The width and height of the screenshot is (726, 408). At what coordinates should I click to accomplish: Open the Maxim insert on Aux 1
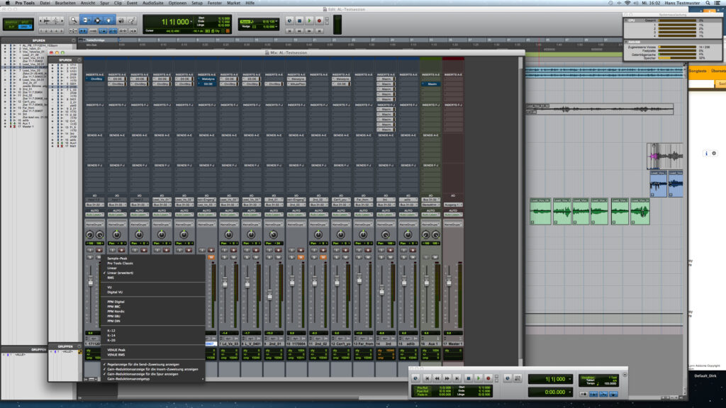430,84
